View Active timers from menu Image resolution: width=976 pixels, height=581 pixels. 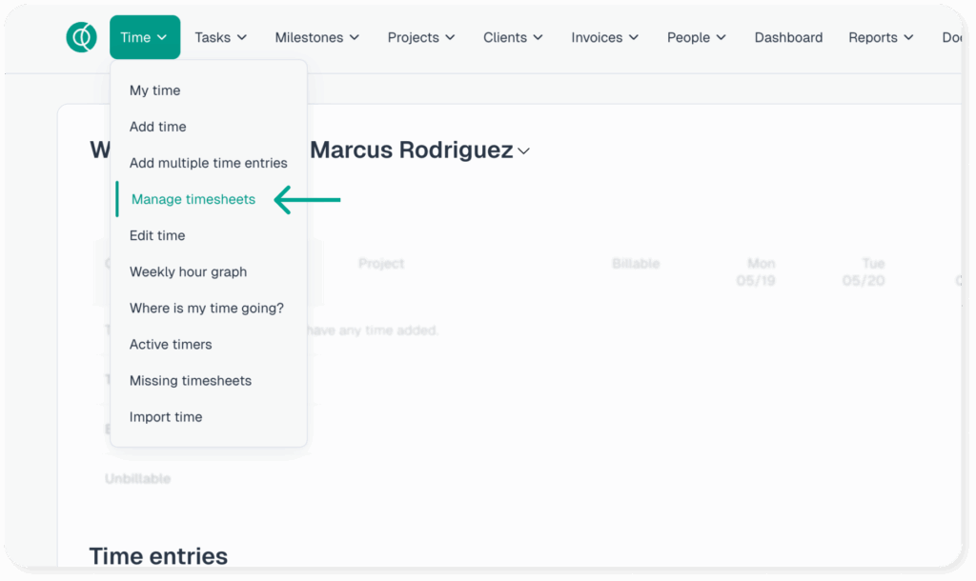coord(171,344)
